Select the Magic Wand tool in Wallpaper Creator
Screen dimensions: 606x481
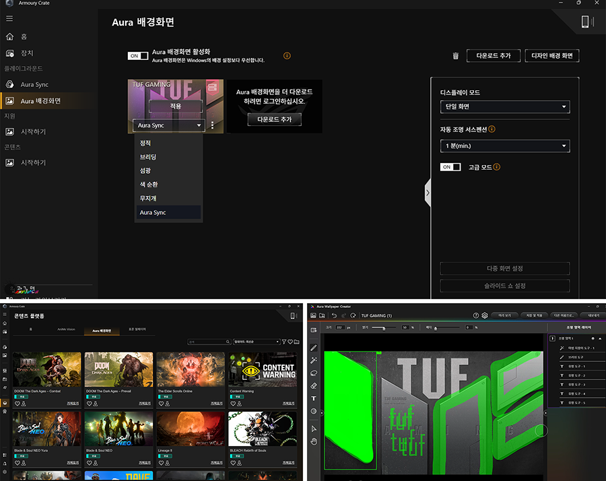tap(313, 360)
